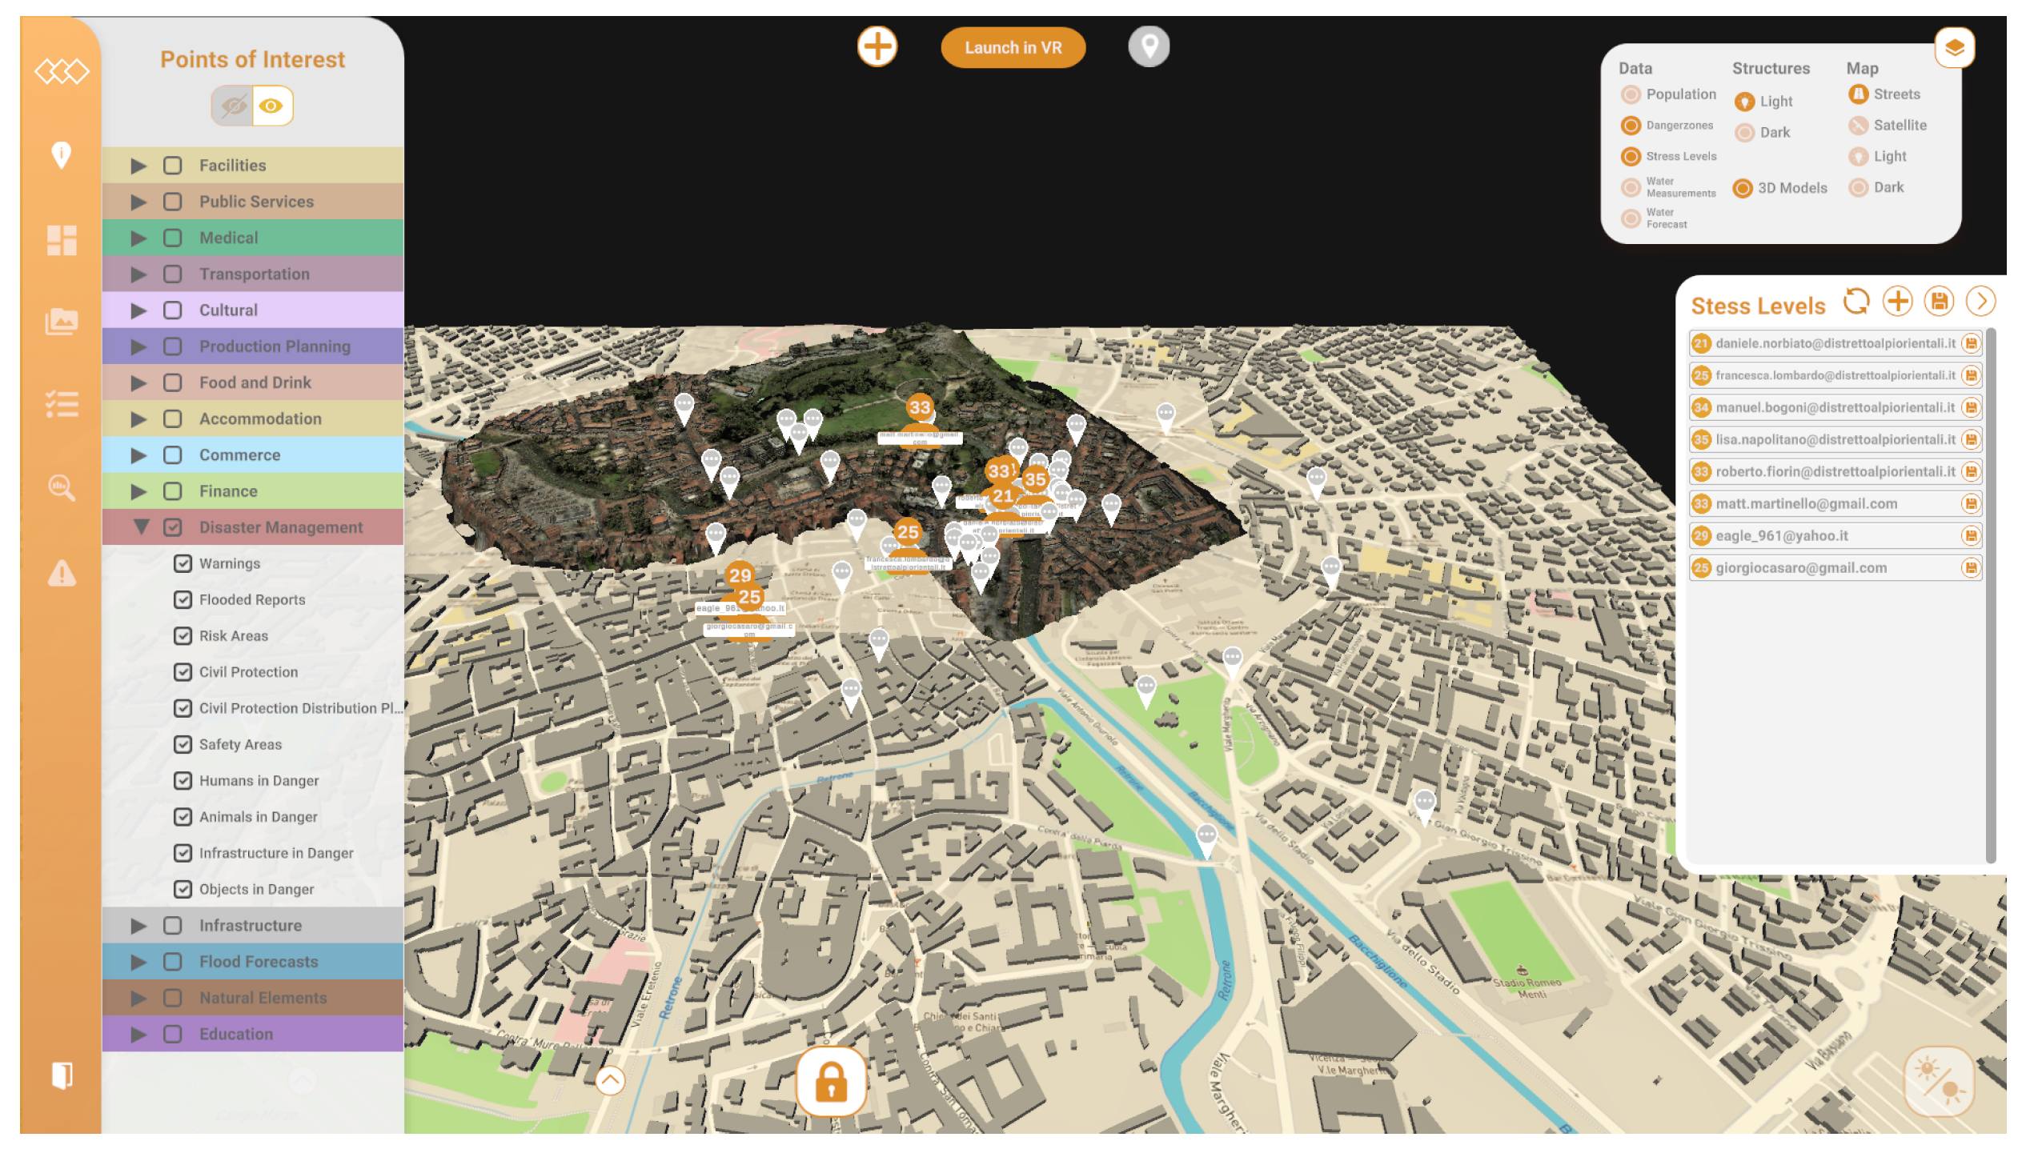The height and width of the screenshot is (1149, 2022).
Task: Click the warning triangle sidebar icon
Action: (x=62, y=573)
